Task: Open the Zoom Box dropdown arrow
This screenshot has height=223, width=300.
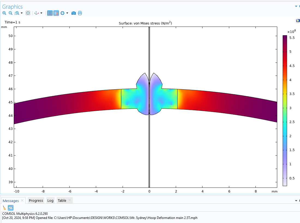Action: (x=22, y=13)
